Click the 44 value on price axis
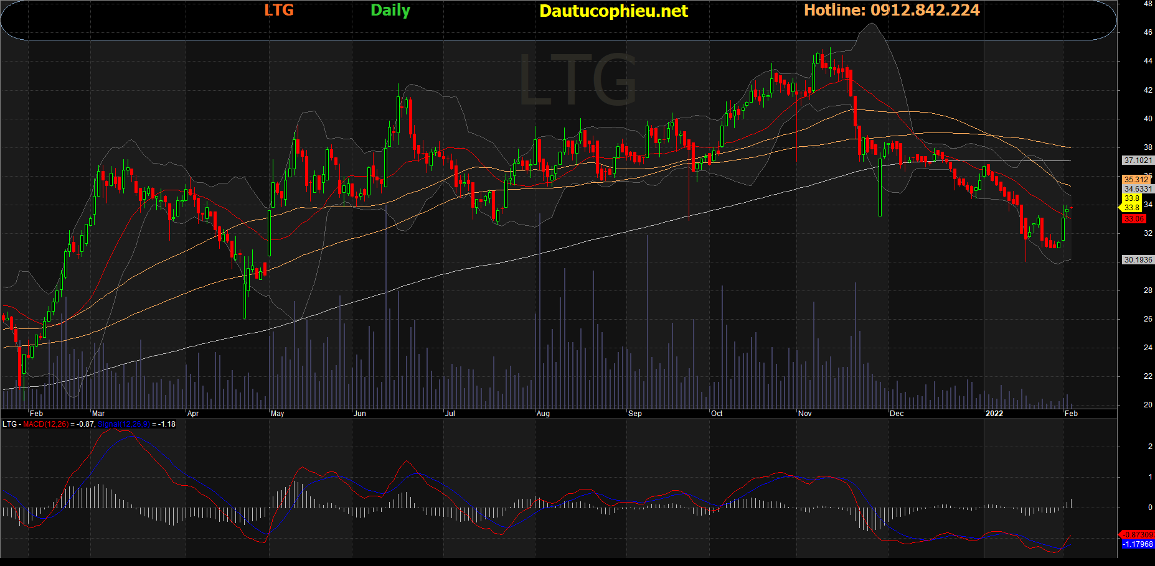This screenshot has width=1155, height=566. pos(1148,61)
